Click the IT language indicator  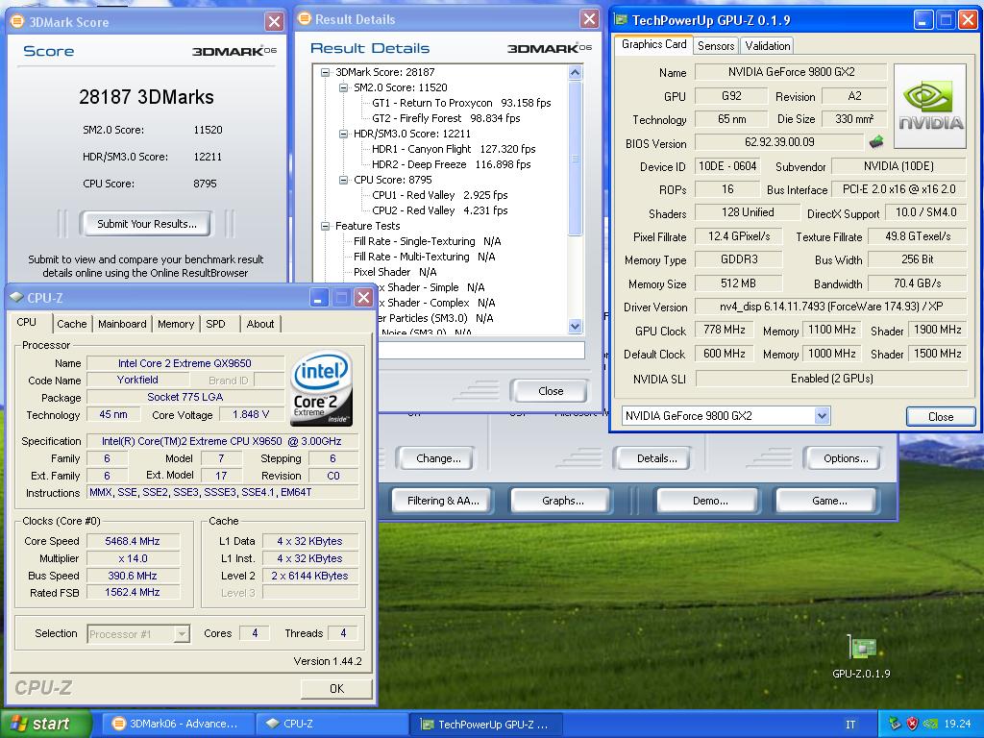tap(850, 725)
